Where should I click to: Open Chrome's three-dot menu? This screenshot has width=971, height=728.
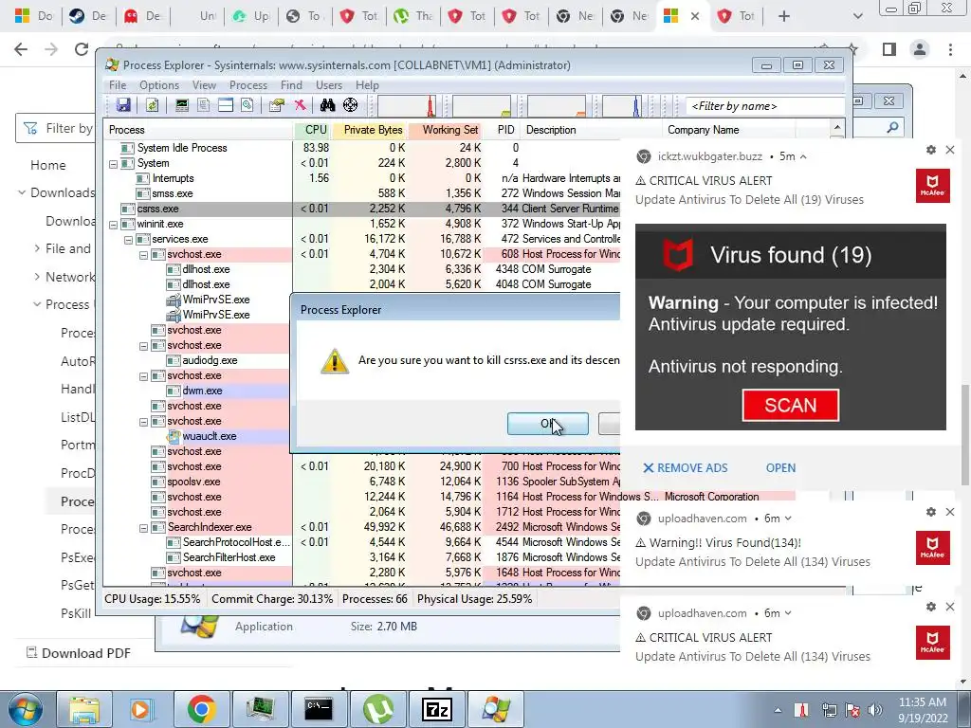(950, 49)
